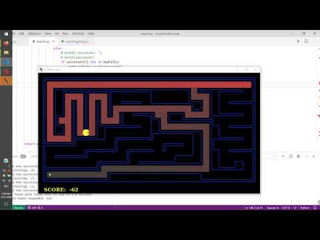Close the search.py editor tab
320x240 pixels.
[x=54, y=41]
